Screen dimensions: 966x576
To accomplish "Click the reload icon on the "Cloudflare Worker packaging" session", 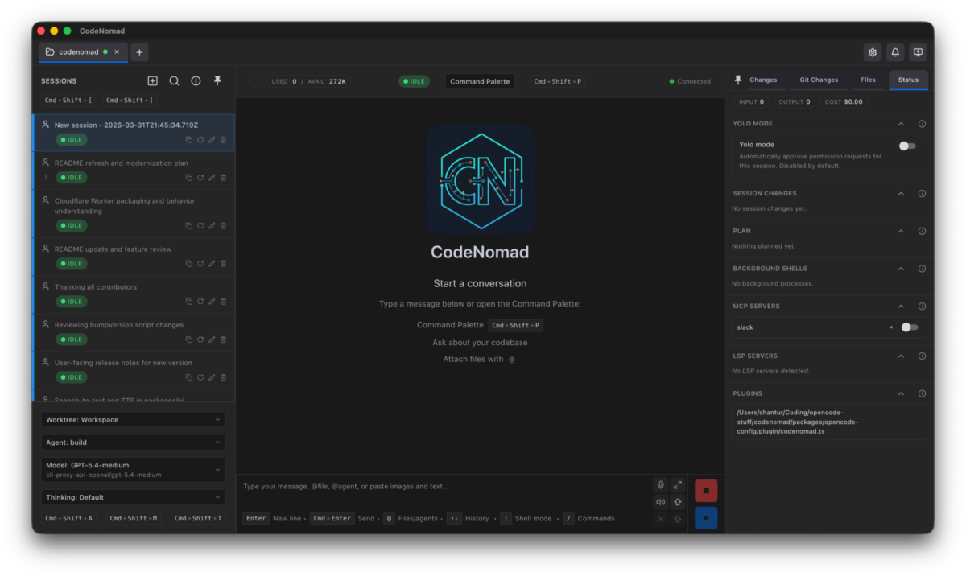I will coord(200,226).
